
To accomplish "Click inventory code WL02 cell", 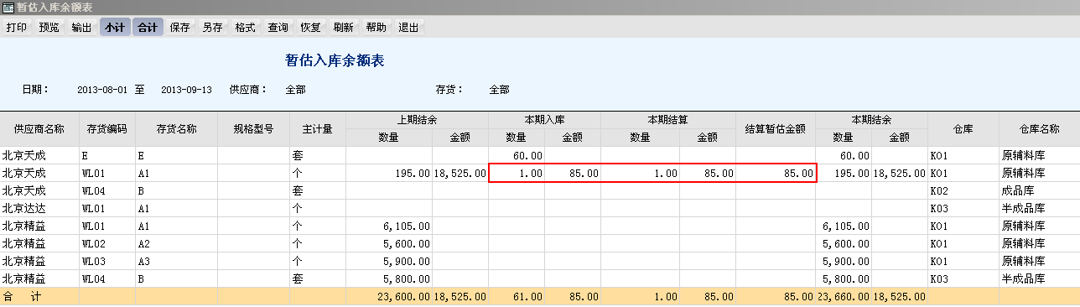I will [107, 243].
